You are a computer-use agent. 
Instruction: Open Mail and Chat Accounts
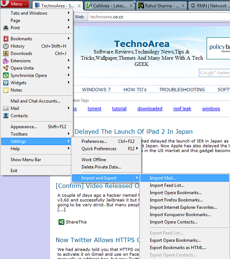tap(35, 101)
